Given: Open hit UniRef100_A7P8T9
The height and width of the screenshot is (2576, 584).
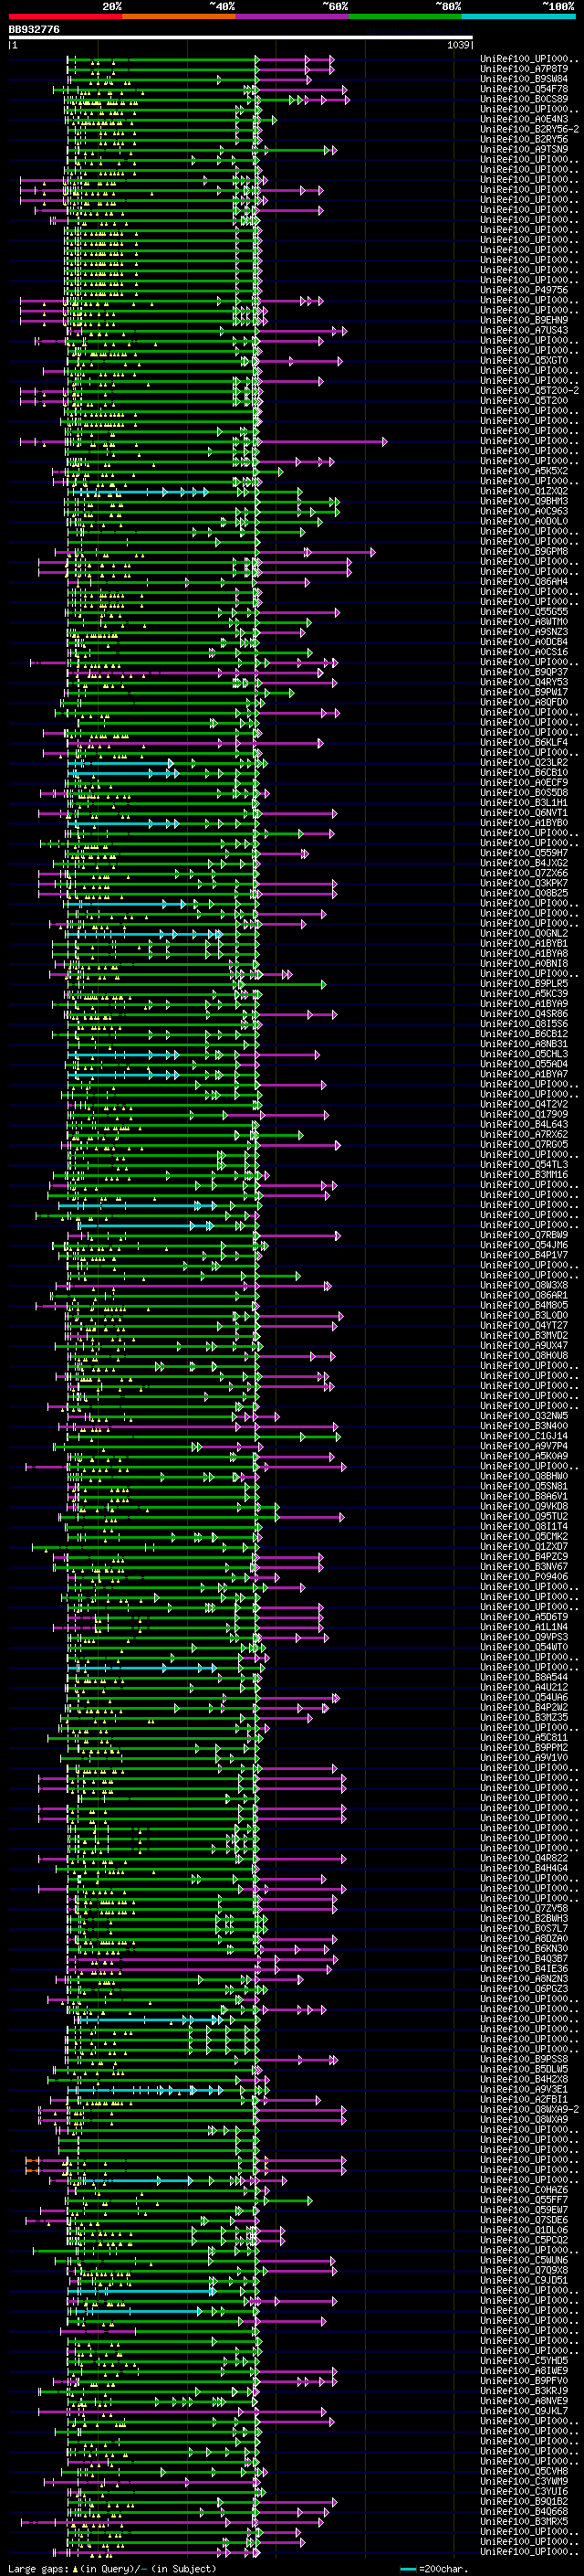Looking at the screenshot, I should point(524,69).
